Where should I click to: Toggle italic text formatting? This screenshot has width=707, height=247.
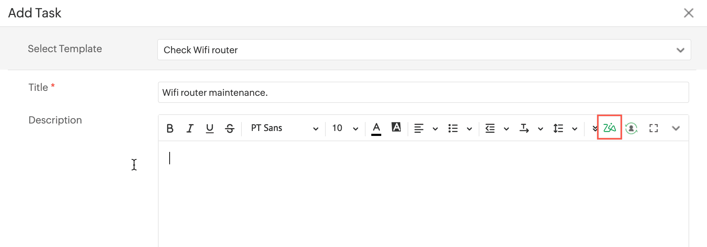[190, 128]
